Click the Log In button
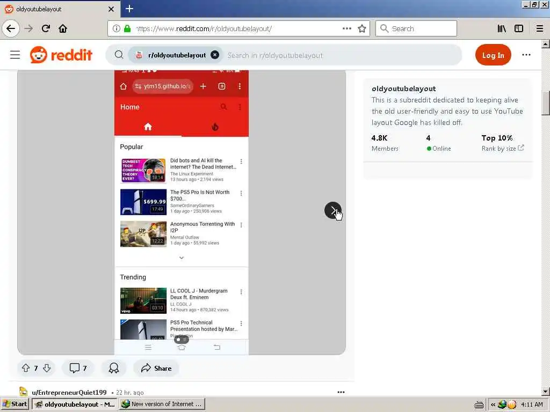The image size is (550, 412). coord(493,55)
